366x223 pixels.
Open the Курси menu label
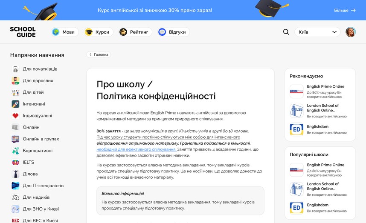[102, 32]
